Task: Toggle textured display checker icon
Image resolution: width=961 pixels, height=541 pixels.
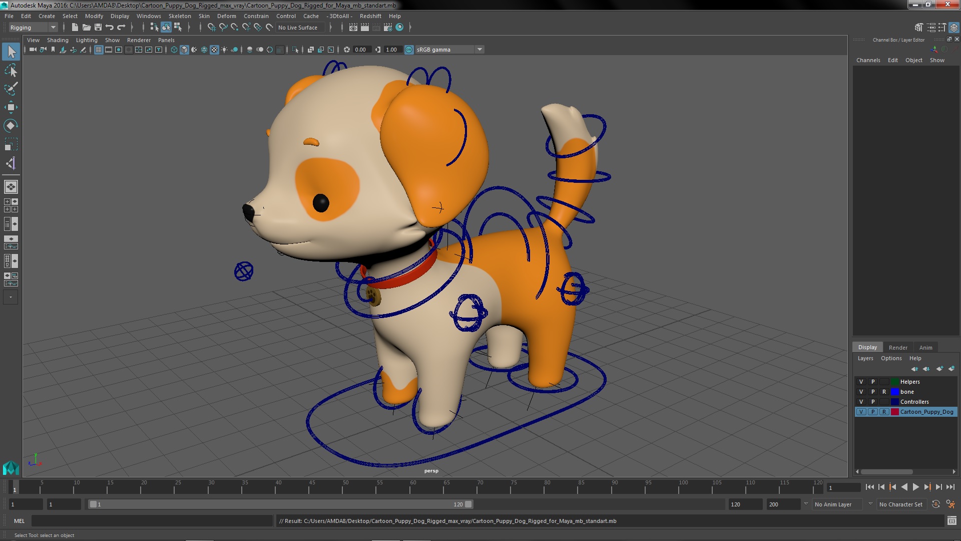Action: [214, 50]
